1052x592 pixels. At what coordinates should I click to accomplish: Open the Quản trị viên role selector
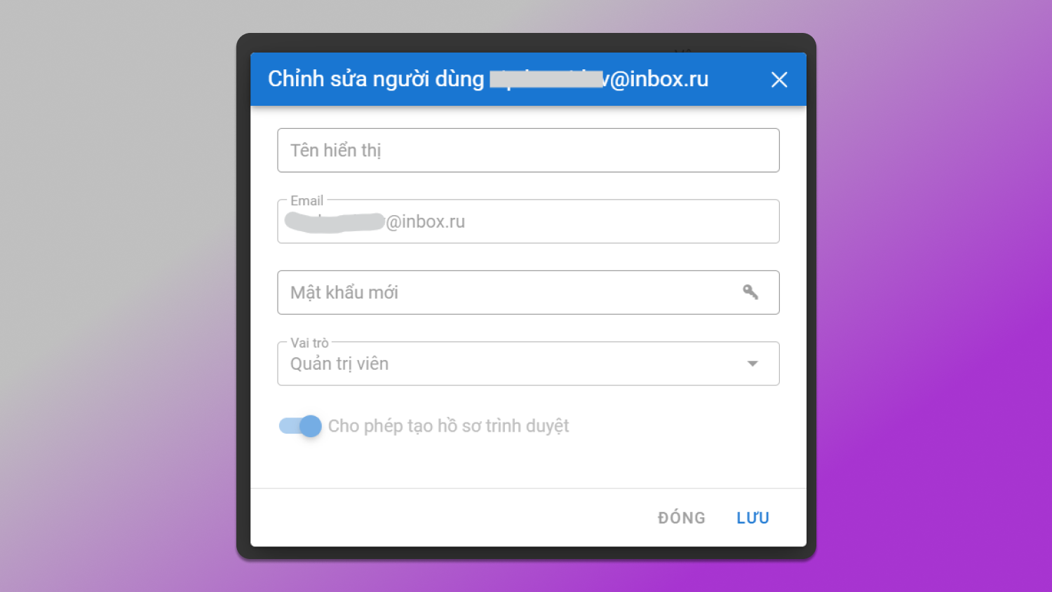tap(528, 364)
